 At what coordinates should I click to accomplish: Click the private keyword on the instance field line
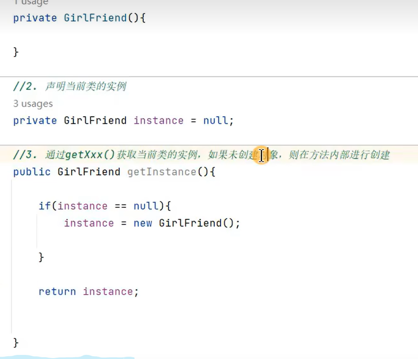click(x=35, y=121)
